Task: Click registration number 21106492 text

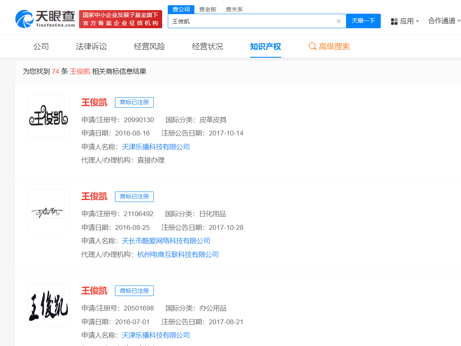Action: tap(138, 214)
